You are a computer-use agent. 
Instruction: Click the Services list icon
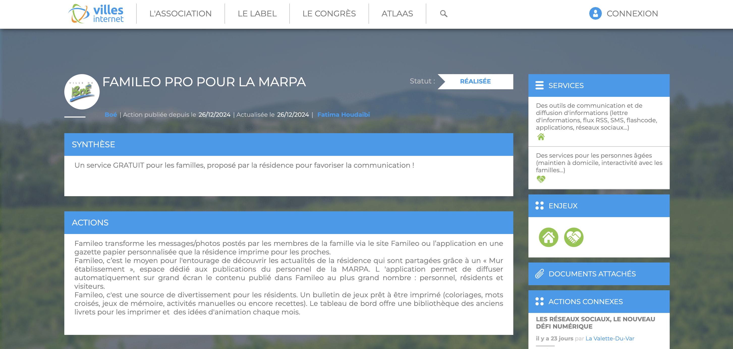pos(539,85)
